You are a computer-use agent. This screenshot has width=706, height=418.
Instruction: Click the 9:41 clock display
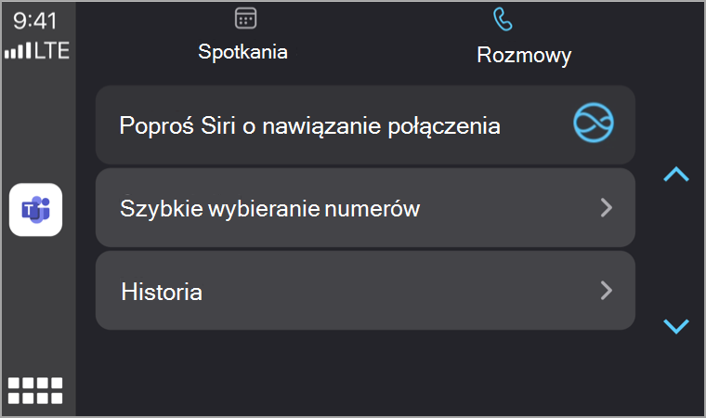[35, 20]
